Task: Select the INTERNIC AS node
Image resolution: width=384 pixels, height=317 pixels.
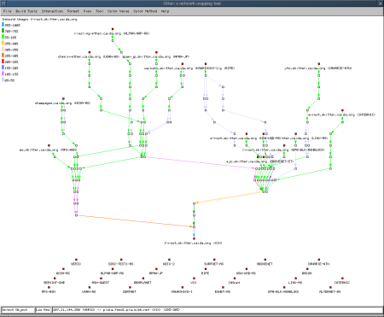Action: coord(342,279)
